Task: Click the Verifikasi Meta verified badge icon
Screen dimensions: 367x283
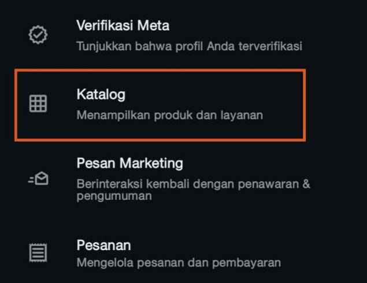Action: click(x=38, y=35)
